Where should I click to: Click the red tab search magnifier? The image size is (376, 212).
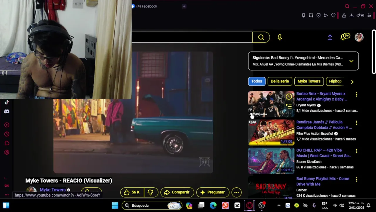pos(347,6)
